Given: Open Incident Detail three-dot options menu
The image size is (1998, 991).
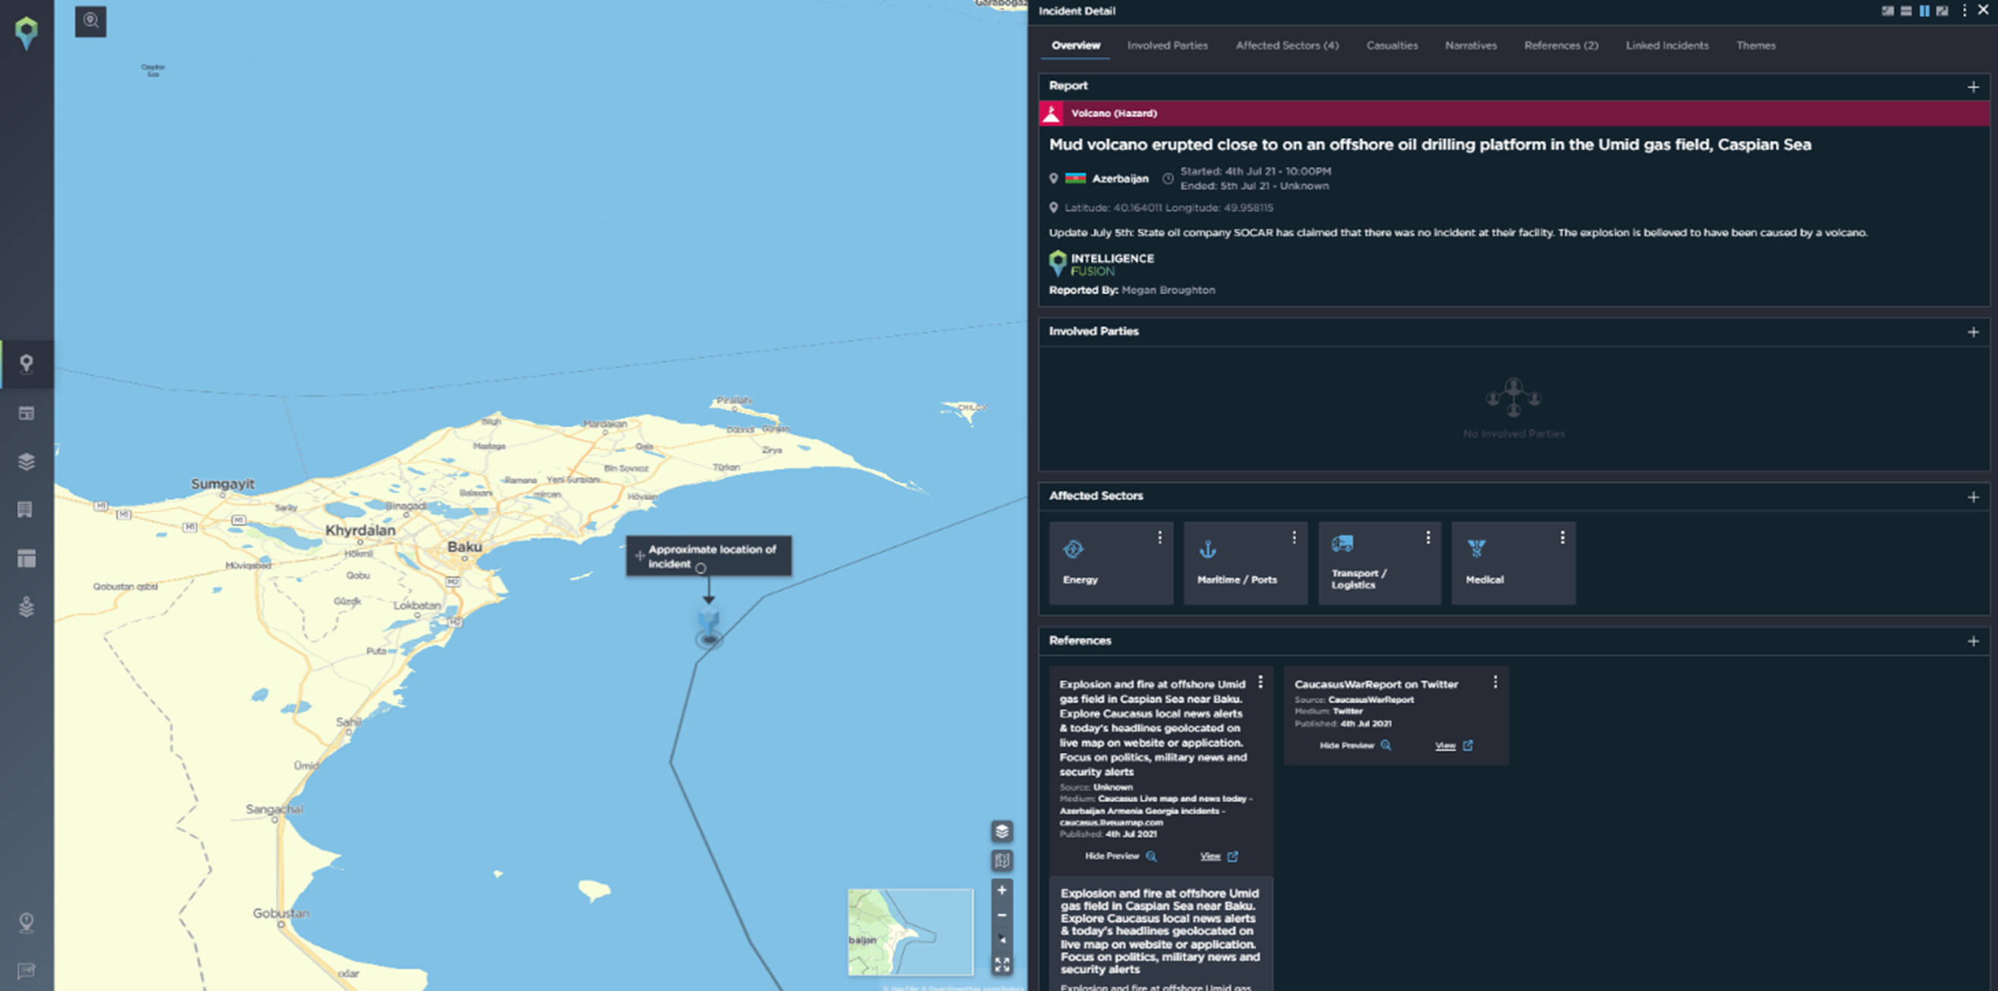Looking at the screenshot, I should [x=1965, y=11].
